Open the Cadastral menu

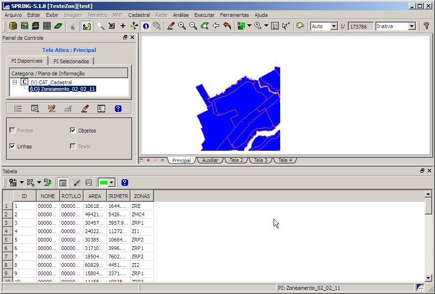coord(139,15)
